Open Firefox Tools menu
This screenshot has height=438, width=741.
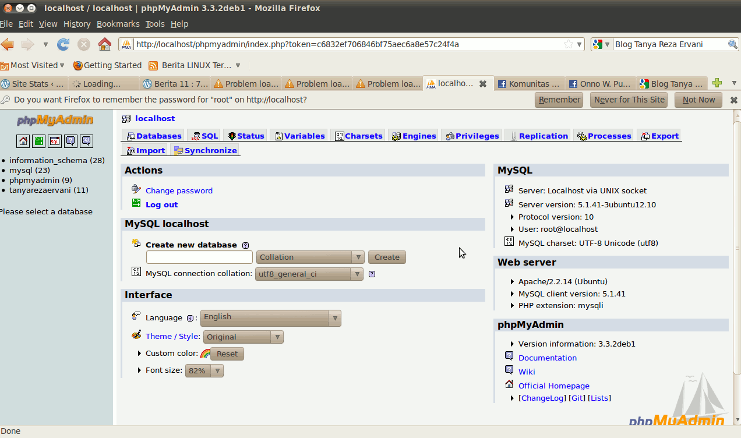(155, 24)
